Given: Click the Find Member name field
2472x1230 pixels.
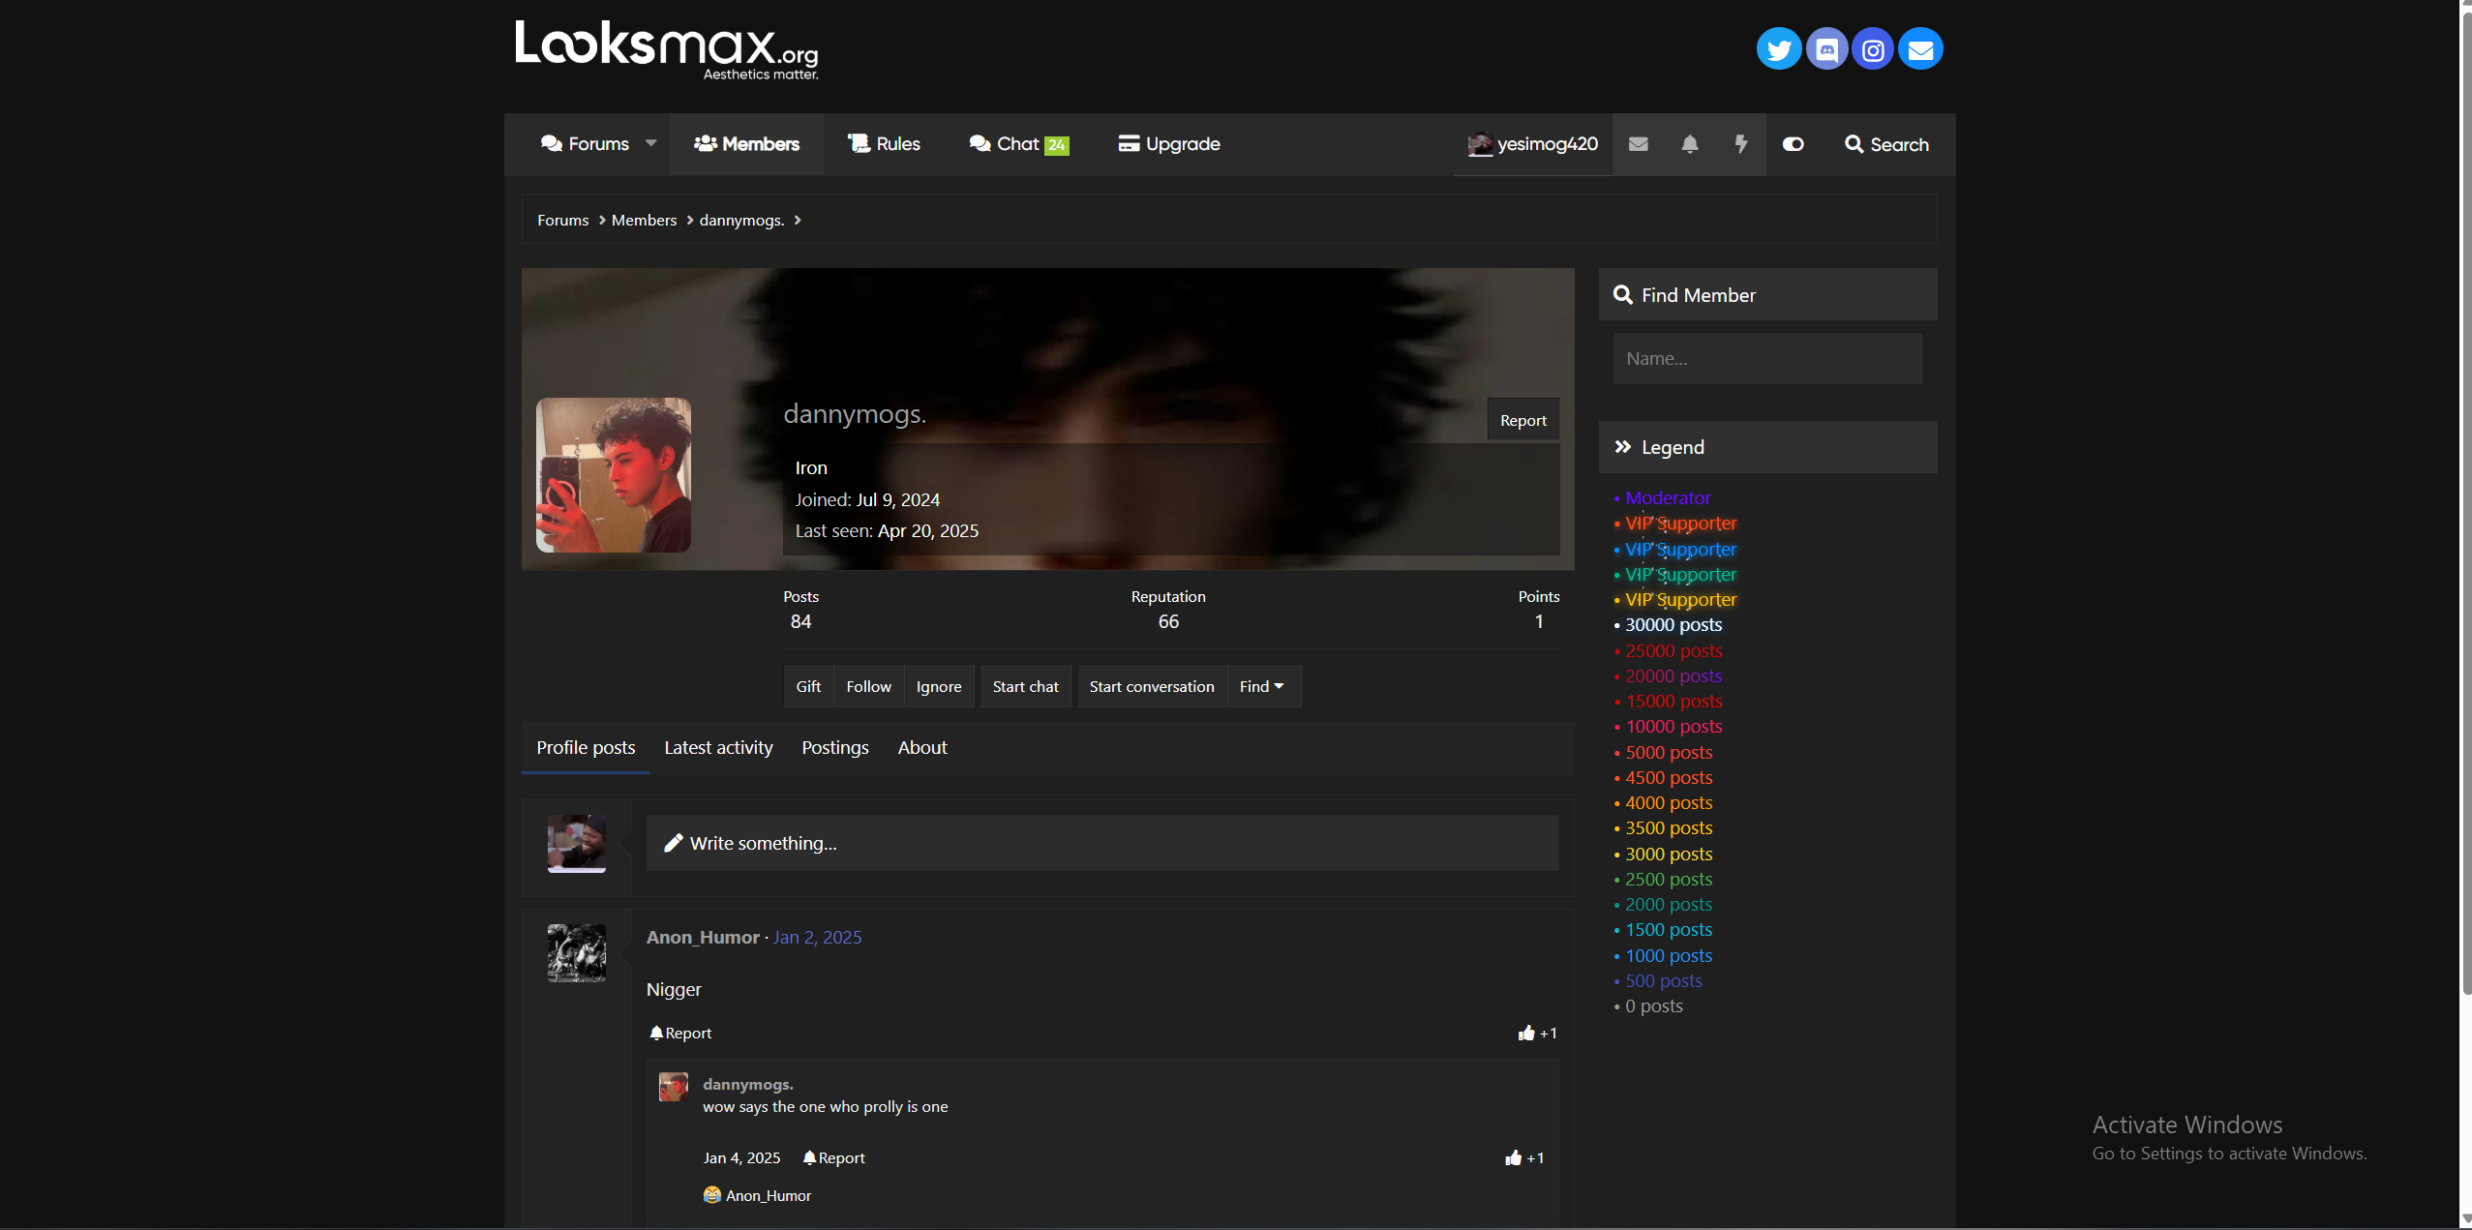Looking at the screenshot, I should (1766, 359).
